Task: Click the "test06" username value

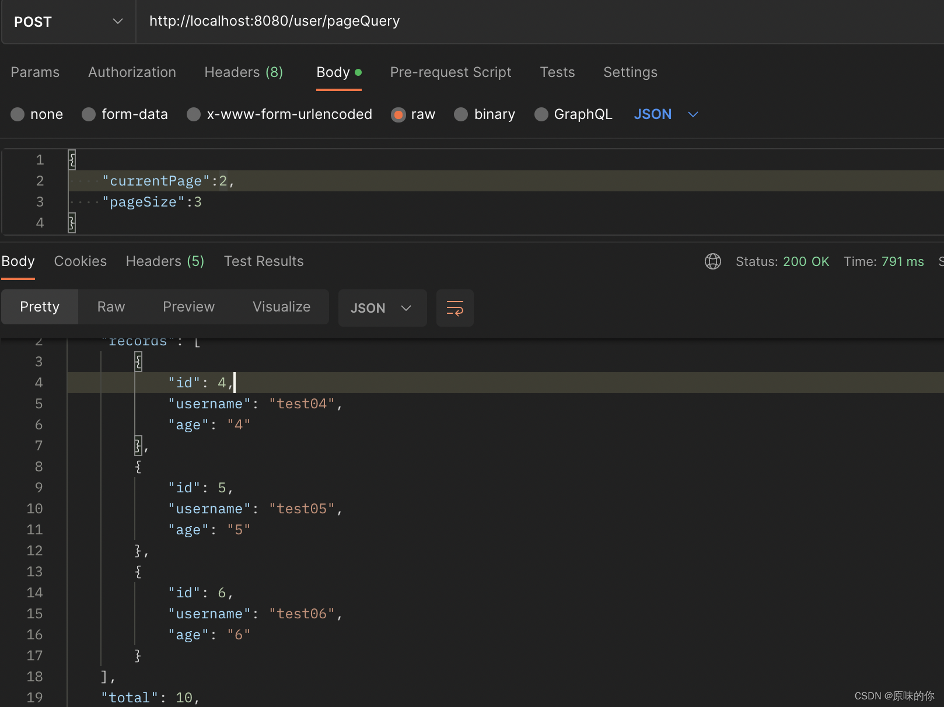Action: 302,614
